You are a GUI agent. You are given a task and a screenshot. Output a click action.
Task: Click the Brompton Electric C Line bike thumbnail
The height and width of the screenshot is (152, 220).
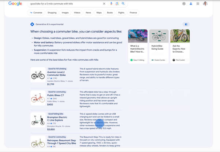pyautogui.click(x=38, y=120)
